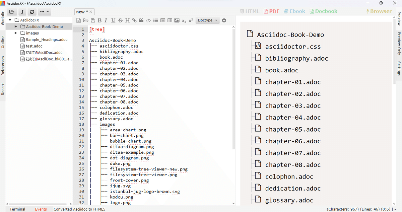Toggle underline formatting
Image resolution: width=402 pixels, height=212 pixels.
(x=113, y=20)
